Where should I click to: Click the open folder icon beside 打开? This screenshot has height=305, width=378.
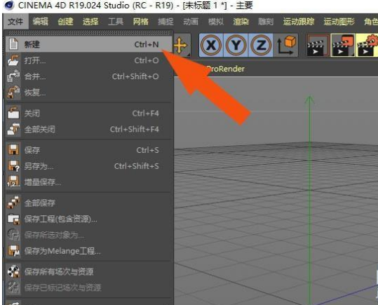(13, 60)
